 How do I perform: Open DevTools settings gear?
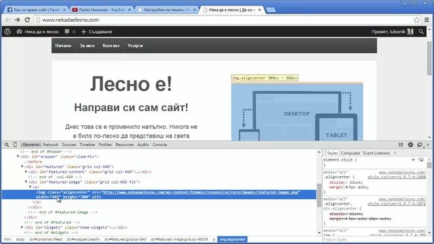coord(410,144)
